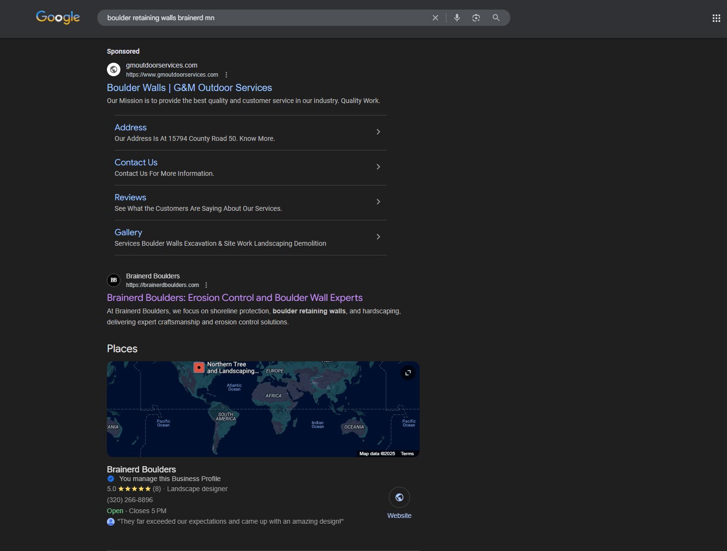Viewport: 727px width, 551px height.
Task: Expand the Gallery row chevron
Action: (378, 237)
